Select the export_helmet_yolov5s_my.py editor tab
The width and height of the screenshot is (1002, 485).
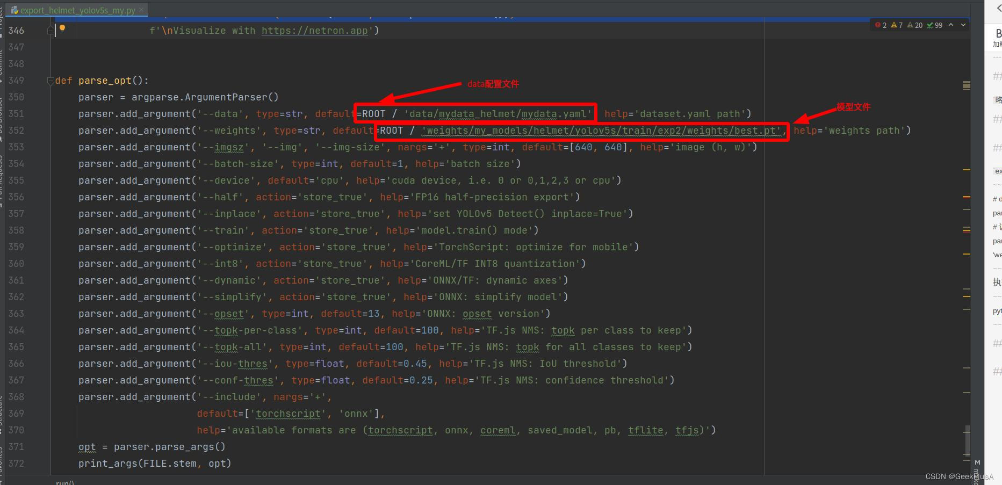click(x=77, y=10)
